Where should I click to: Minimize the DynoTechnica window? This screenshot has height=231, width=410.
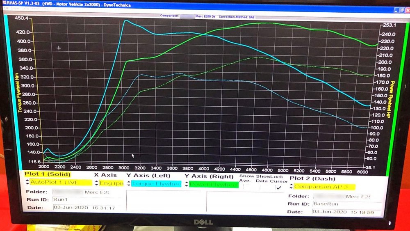[396, 10]
